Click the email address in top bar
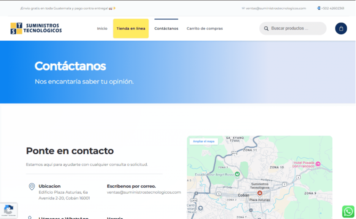This screenshot has height=219, width=356. (276, 8)
